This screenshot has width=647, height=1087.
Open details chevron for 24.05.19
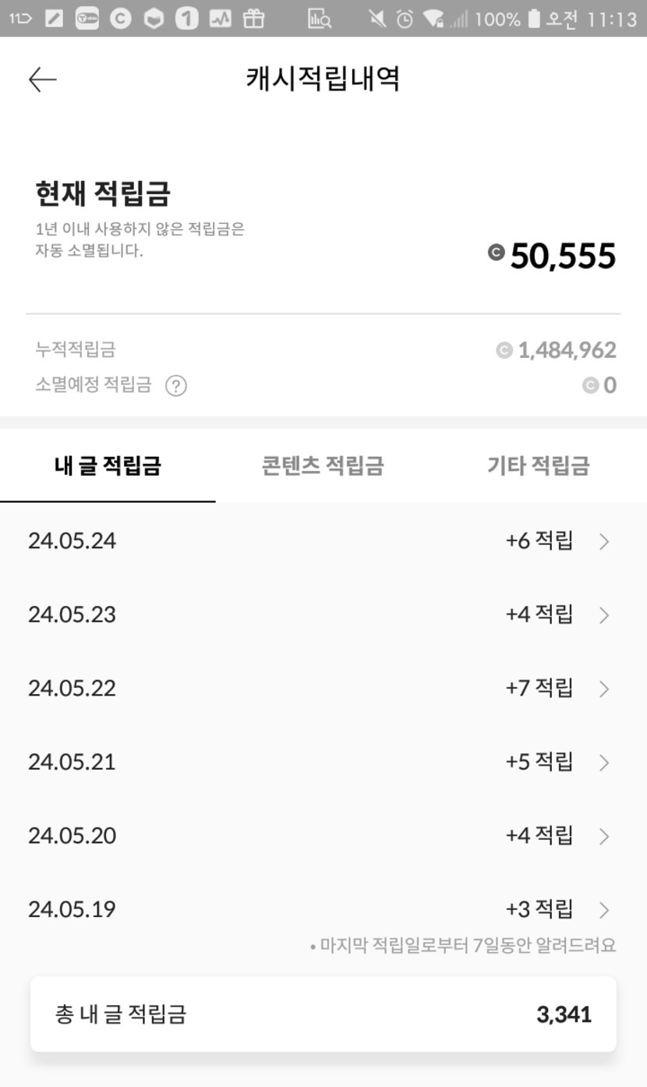click(x=604, y=910)
